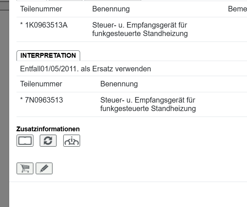
Task: Click the Zusatzinformationen heading
Action: pos(48,129)
